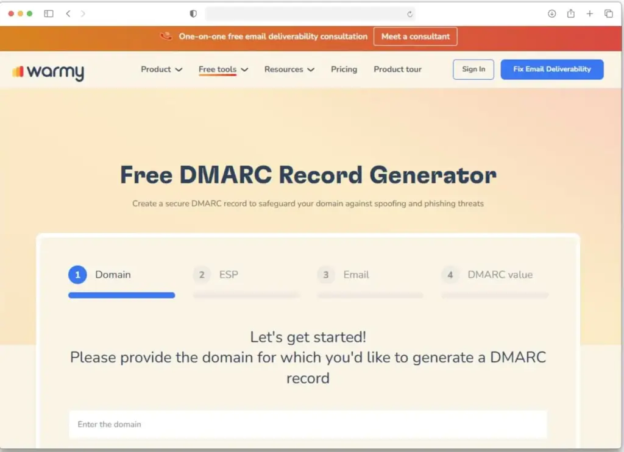Viewport: 624px width, 452px height.
Task: Expand the Product dropdown menu
Action: pos(161,69)
